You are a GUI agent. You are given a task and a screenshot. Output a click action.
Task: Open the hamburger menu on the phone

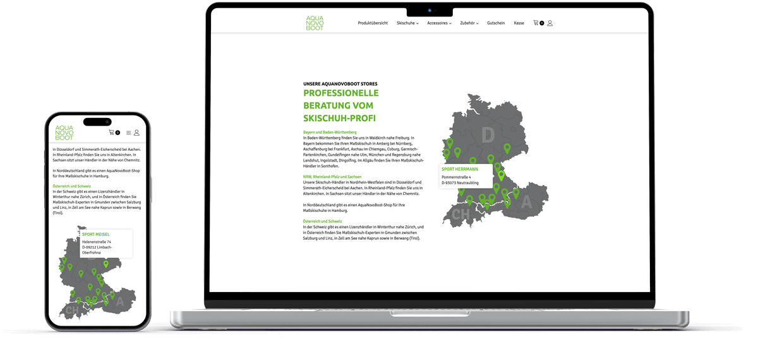point(129,133)
